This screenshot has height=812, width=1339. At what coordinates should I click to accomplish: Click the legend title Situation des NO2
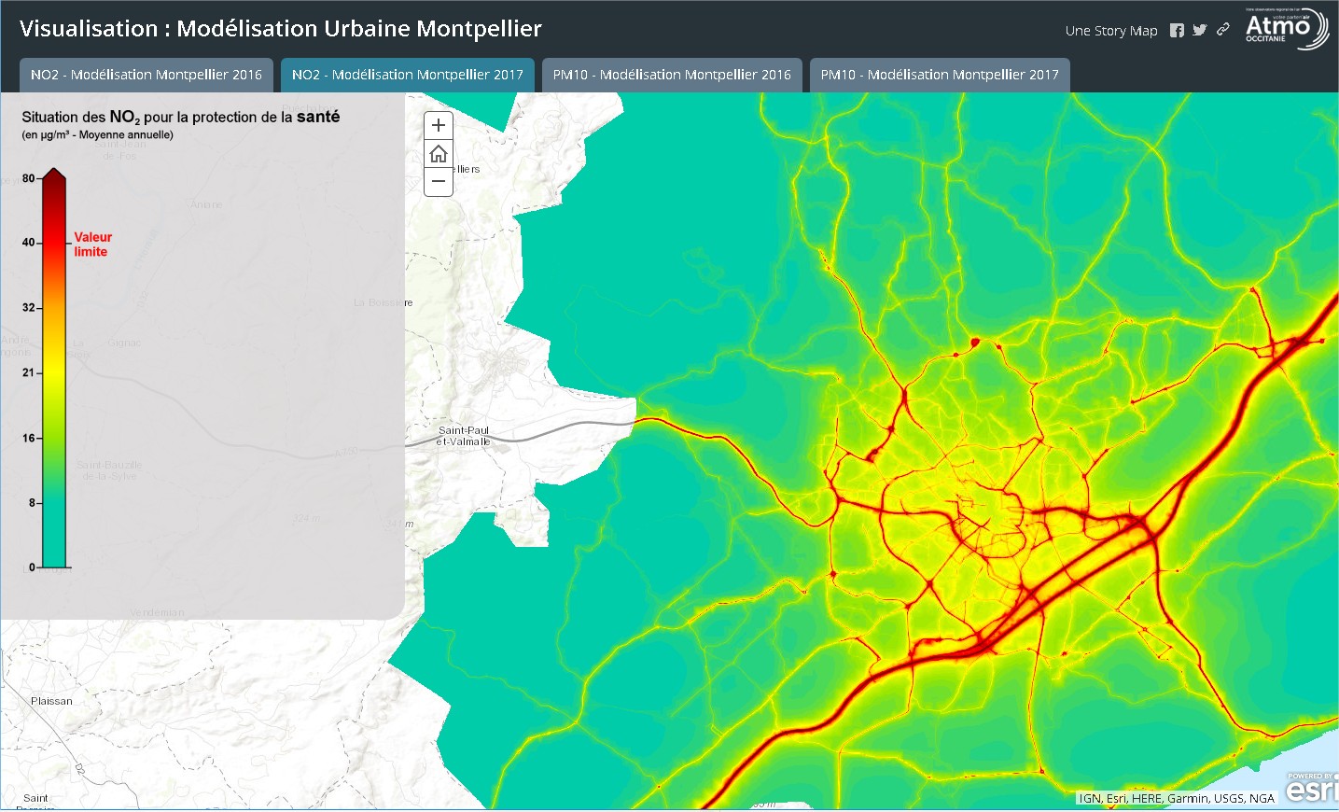[x=181, y=117]
